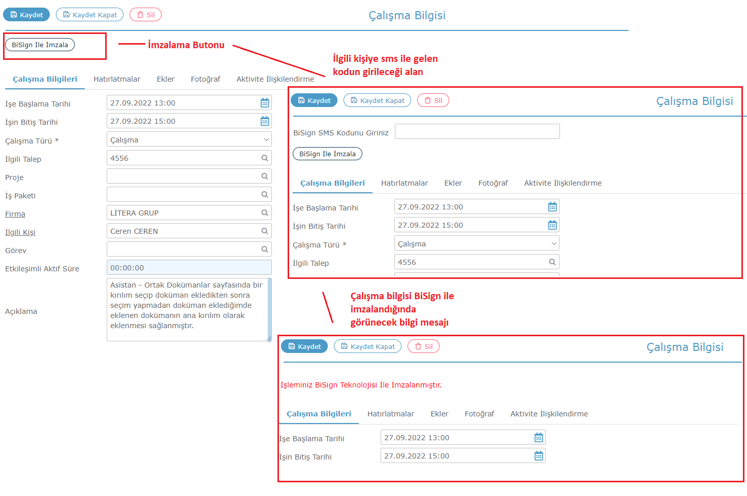This screenshot has height=496, width=747.
Task: Click top-left Sil button
Action: pos(145,15)
